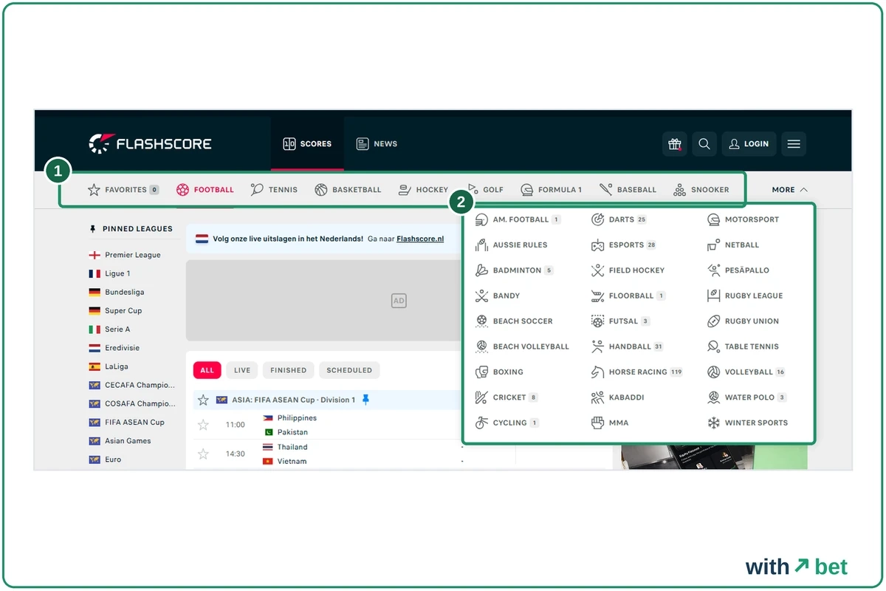Choose the Esports gamepad icon
Image resolution: width=886 pixels, height=591 pixels.
597,245
